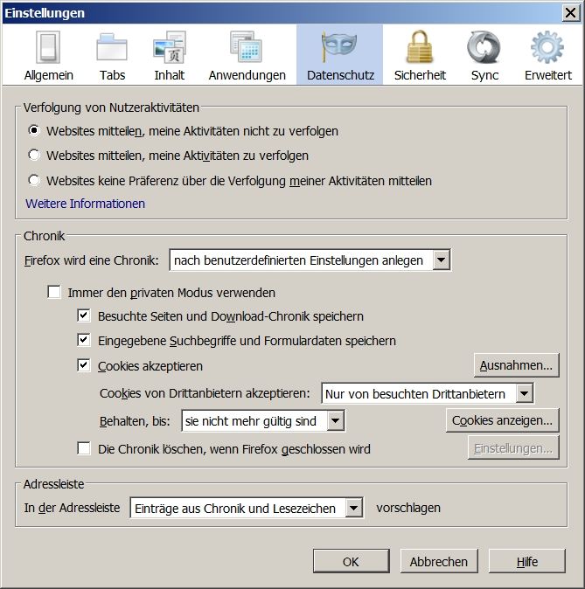Screen dimensions: 585x589
Task: Select 'Websites mitteilen, meine Aktivitäten zu verfolgen' radio
Action: (34, 156)
